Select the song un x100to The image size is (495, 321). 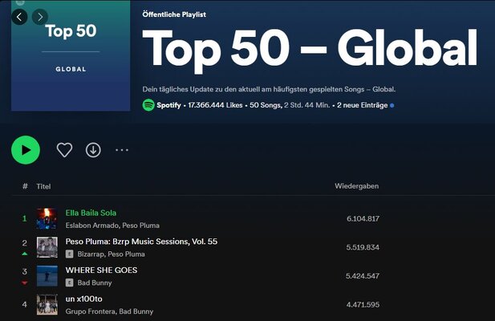click(84, 299)
